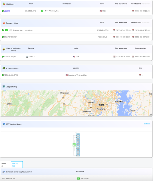Click the 128.0.0.0/8 CIDR value
Viewport: 153px width, 181px height.
(x=103, y=37)
